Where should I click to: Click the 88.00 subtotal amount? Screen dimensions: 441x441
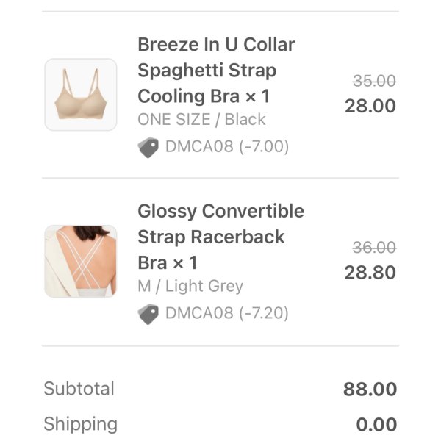(x=370, y=390)
